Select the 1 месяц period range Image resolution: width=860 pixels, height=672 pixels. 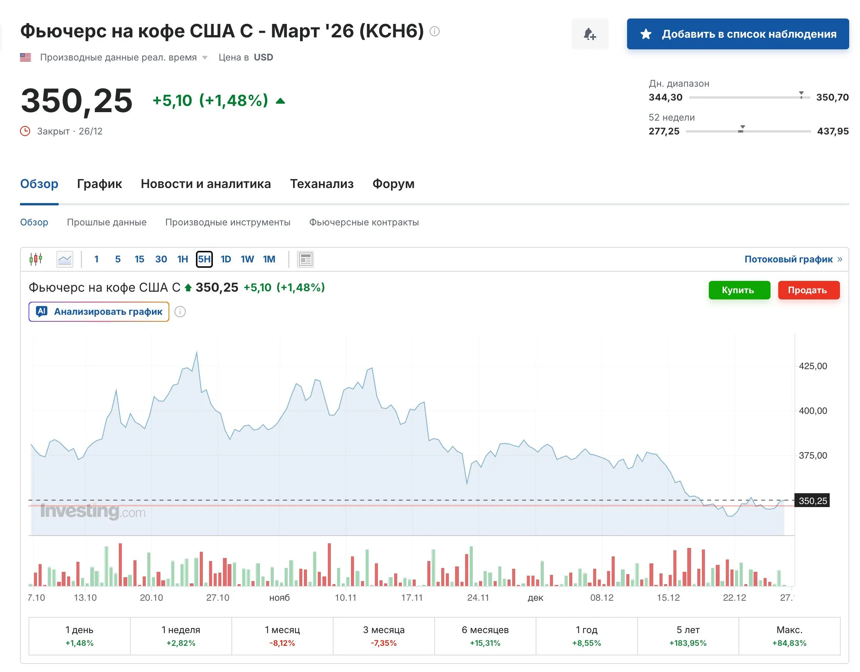[x=282, y=636]
